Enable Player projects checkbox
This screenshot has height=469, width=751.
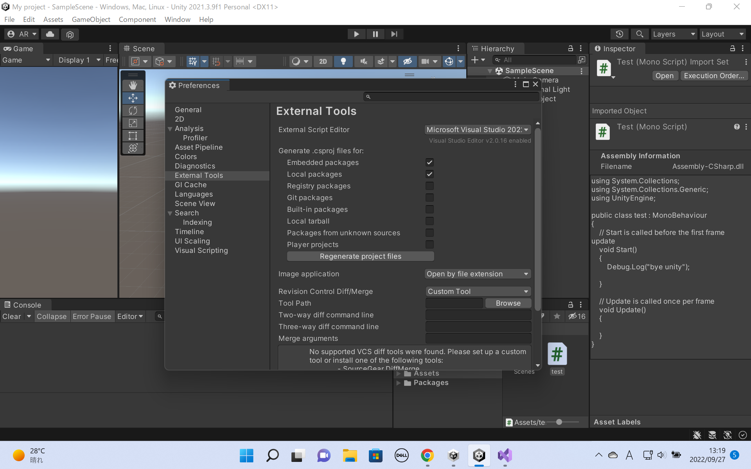pos(429,244)
